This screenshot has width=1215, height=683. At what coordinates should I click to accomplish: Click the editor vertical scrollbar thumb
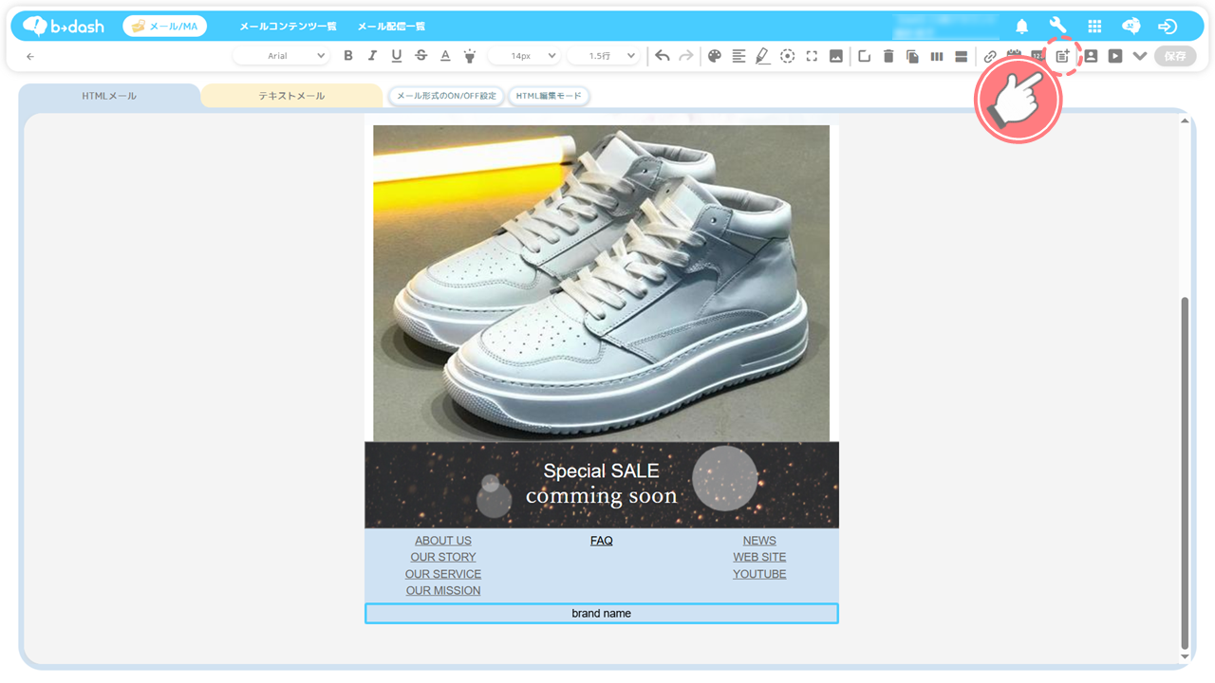click(1184, 471)
